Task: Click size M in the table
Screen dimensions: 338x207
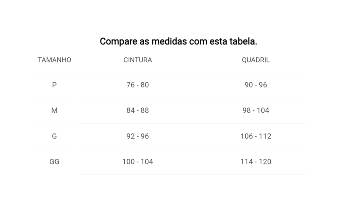Action: 54,110
